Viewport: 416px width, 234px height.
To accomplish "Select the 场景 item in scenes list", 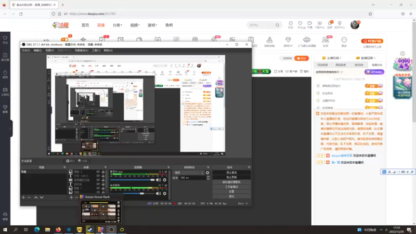I will [x=44, y=172].
